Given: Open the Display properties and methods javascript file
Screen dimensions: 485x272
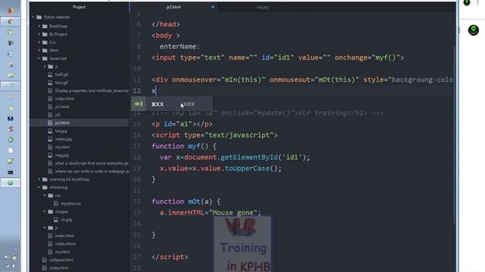Looking at the screenshot, I should point(92,91).
